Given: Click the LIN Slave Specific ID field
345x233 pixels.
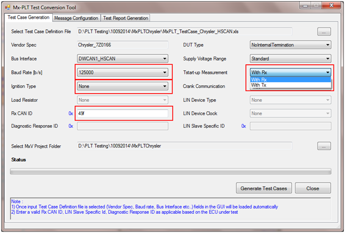Looking at the screenshot, I should tap(291, 126).
